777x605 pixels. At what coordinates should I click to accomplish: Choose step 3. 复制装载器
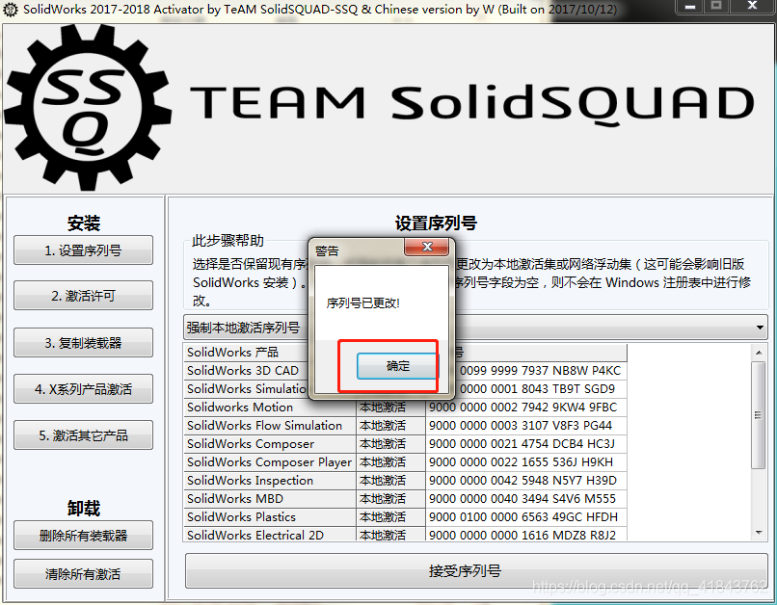click(x=83, y=343)
